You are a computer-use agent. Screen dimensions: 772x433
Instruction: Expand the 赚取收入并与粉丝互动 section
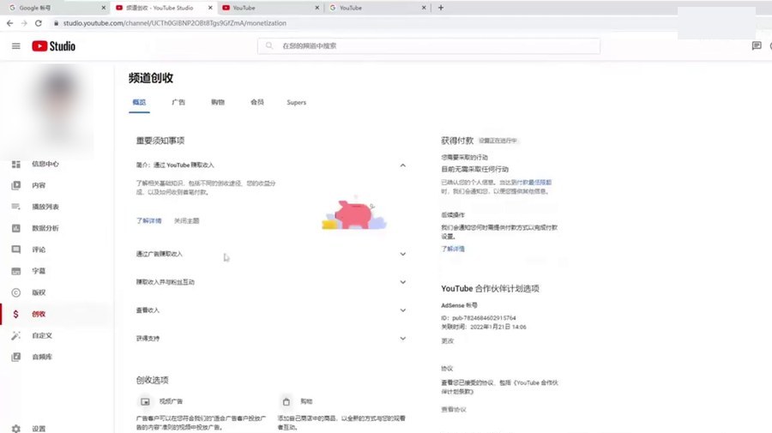pyautogui.click(x=403, y=282)
